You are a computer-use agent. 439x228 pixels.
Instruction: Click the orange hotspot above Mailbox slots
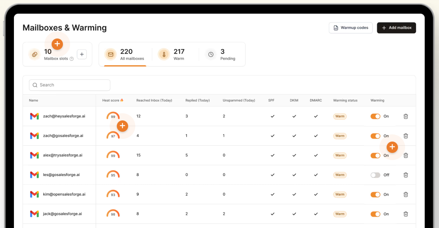57,44
